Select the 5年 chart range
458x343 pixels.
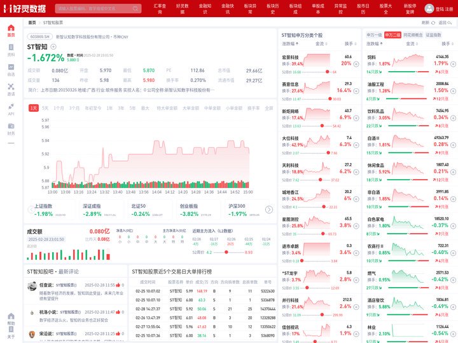(x=132, y=108)
